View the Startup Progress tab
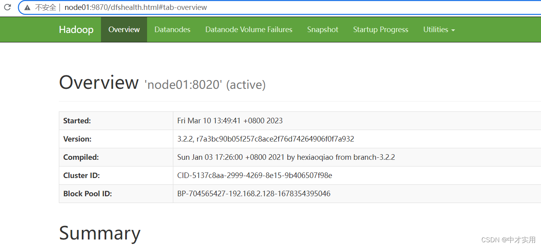Image resolution: width=541 pixels, height=247 pixels. [x=381, y=30]
